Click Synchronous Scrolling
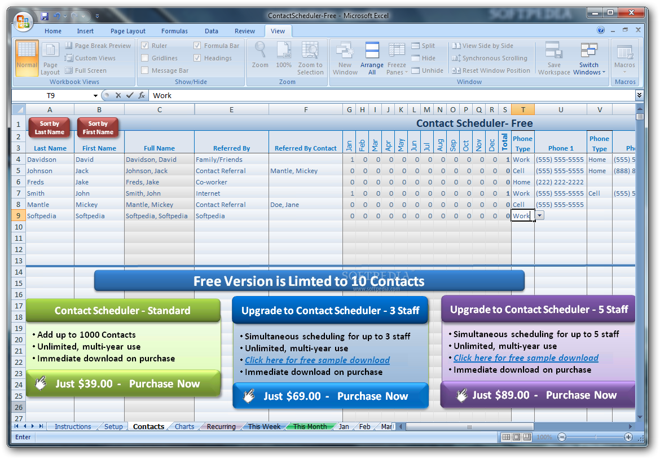This screenshot has width=660, height=459. pos(490,58)
